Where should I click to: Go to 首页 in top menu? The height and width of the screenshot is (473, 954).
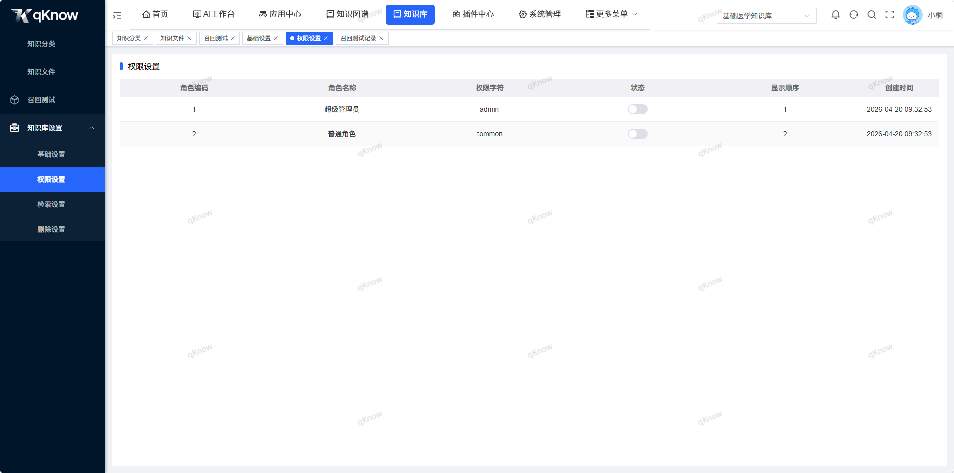[x=155, y=14]
